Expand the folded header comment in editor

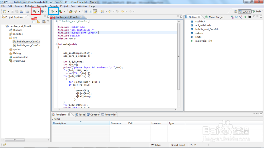[56, 21]
